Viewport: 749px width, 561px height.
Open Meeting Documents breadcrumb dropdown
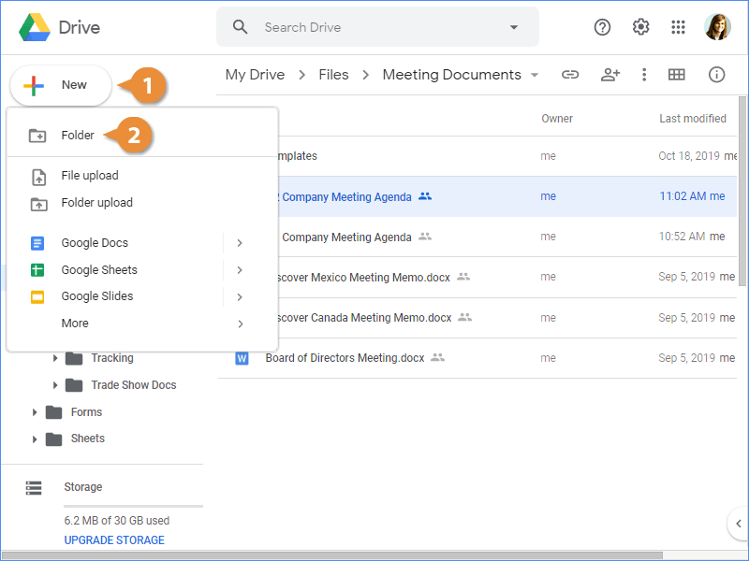tap(535, 75)
